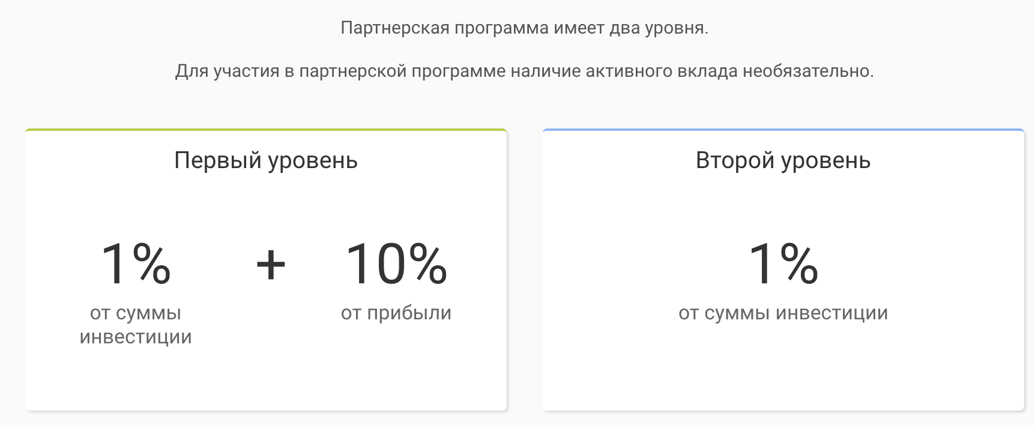
Task: Click 'от прибыли' label
Action: (396, 313)
